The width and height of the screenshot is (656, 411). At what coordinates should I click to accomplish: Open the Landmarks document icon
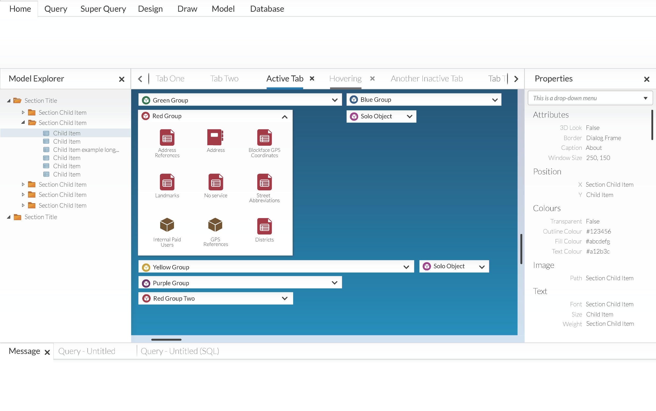[x=167, y=182]
